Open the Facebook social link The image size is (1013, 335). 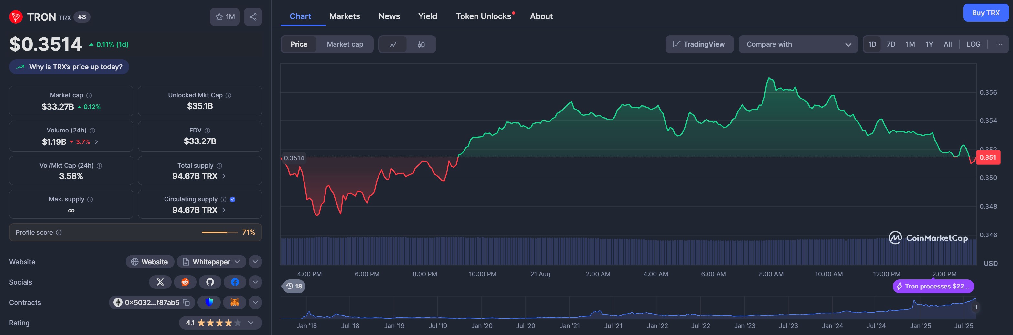[235, 282]
